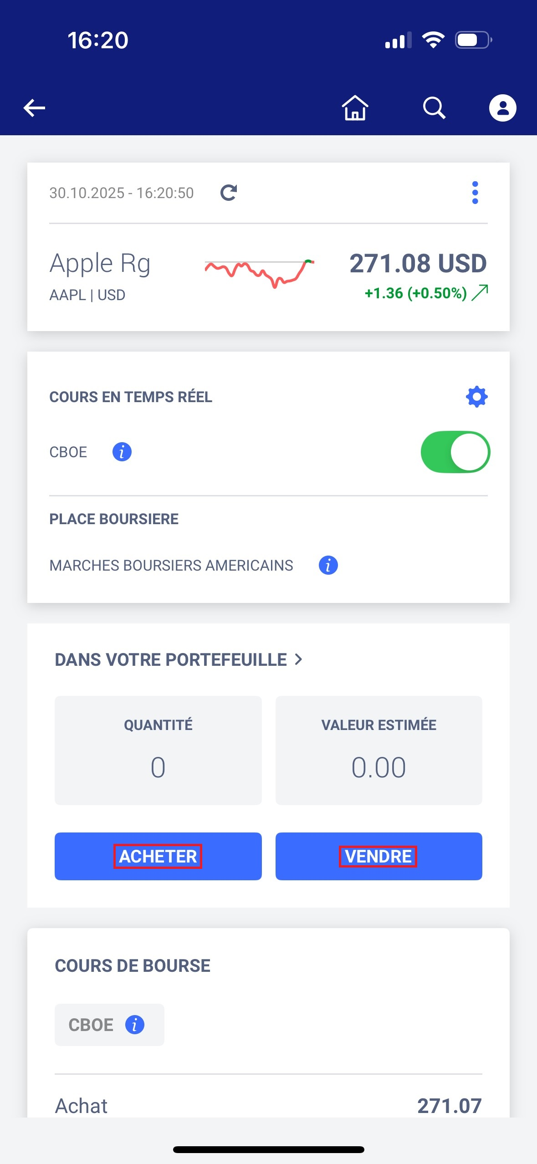Select the CBOE exchange chip
The height and width of the screenshot is (1164, 537).
click(92, 1025)
